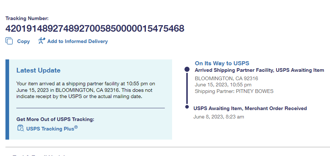Click the June 8, 2023, 8:23 am timestamp
The image size is (330, 156).
tap(219, 117)
